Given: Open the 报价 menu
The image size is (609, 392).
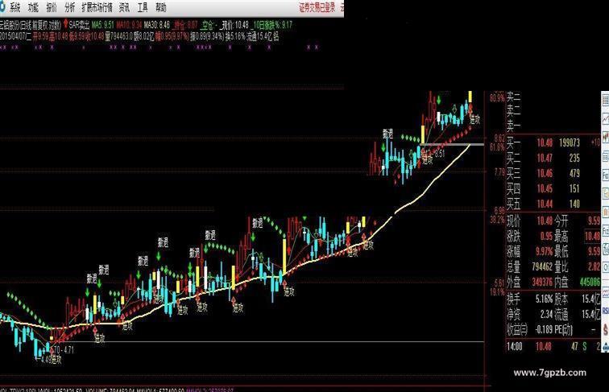Looking at the screenshot, I should [52, 7].
